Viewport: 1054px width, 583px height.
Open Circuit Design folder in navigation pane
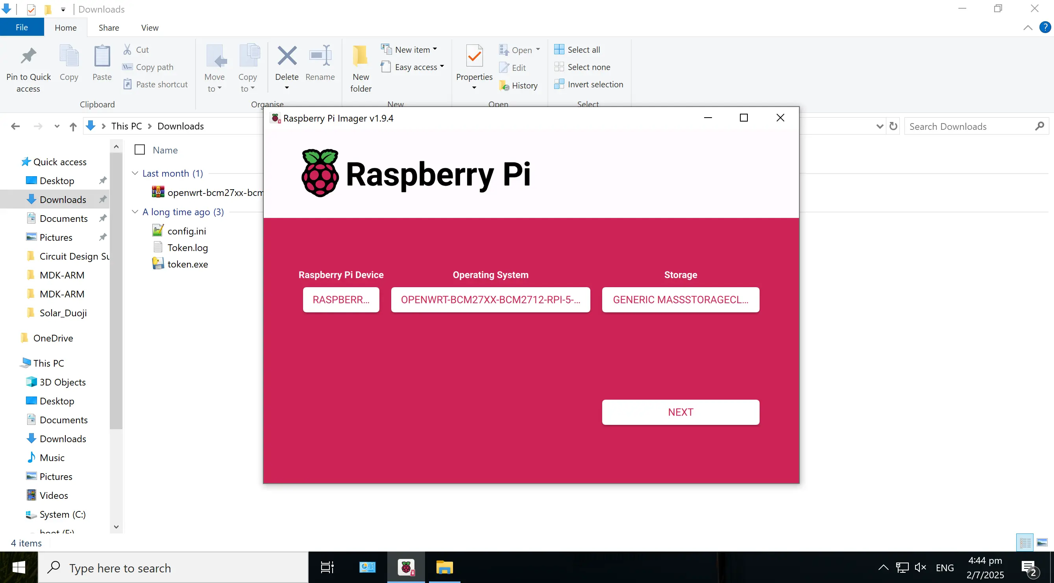click(x=69, y=256)
